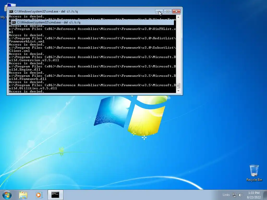The width and height of the screenshot is (267, 200).
Task: Minimize the cmd.exe window
Action: click(159, 11)
